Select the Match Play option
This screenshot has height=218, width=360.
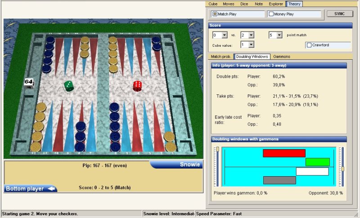pos(215,14)
